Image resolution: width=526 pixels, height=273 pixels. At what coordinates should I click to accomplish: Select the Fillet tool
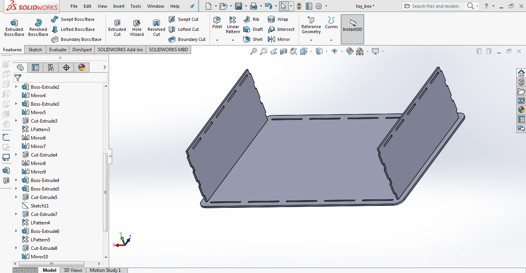pos(217,23)
